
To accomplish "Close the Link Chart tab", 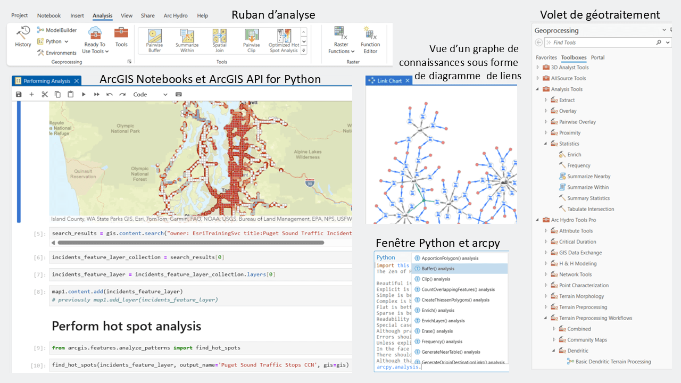I will 408,81.
